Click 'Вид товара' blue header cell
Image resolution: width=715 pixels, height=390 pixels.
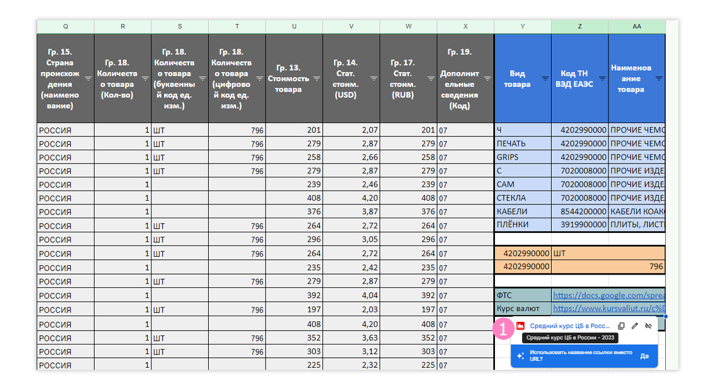(523, 78)
